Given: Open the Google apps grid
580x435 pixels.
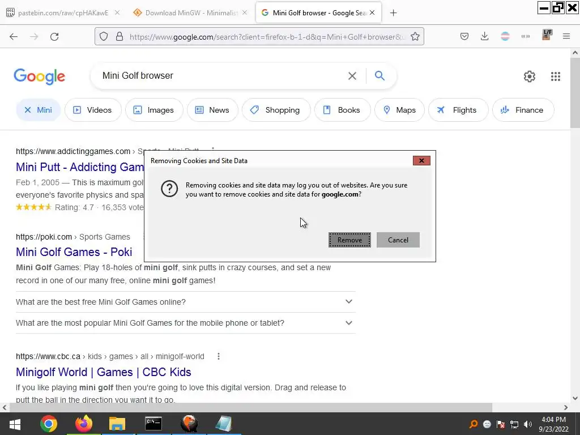Looking at the screenshot, I should pos(555,76).
